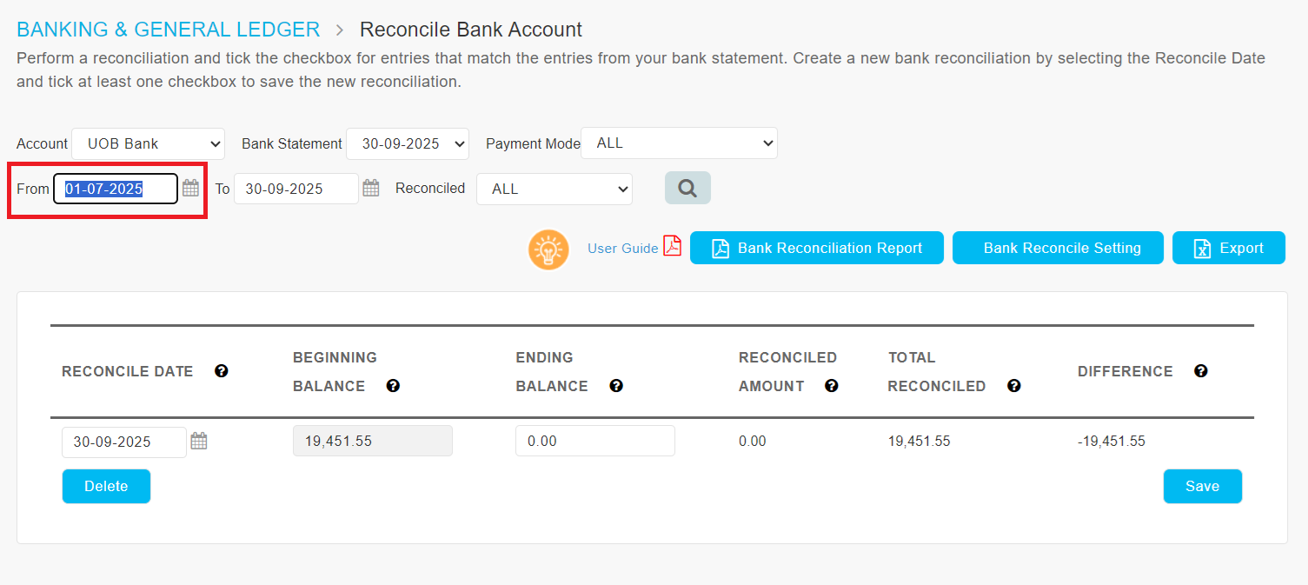Open the Reconciled filter dropdown
1308x585 pixels.
coord(554,189)
